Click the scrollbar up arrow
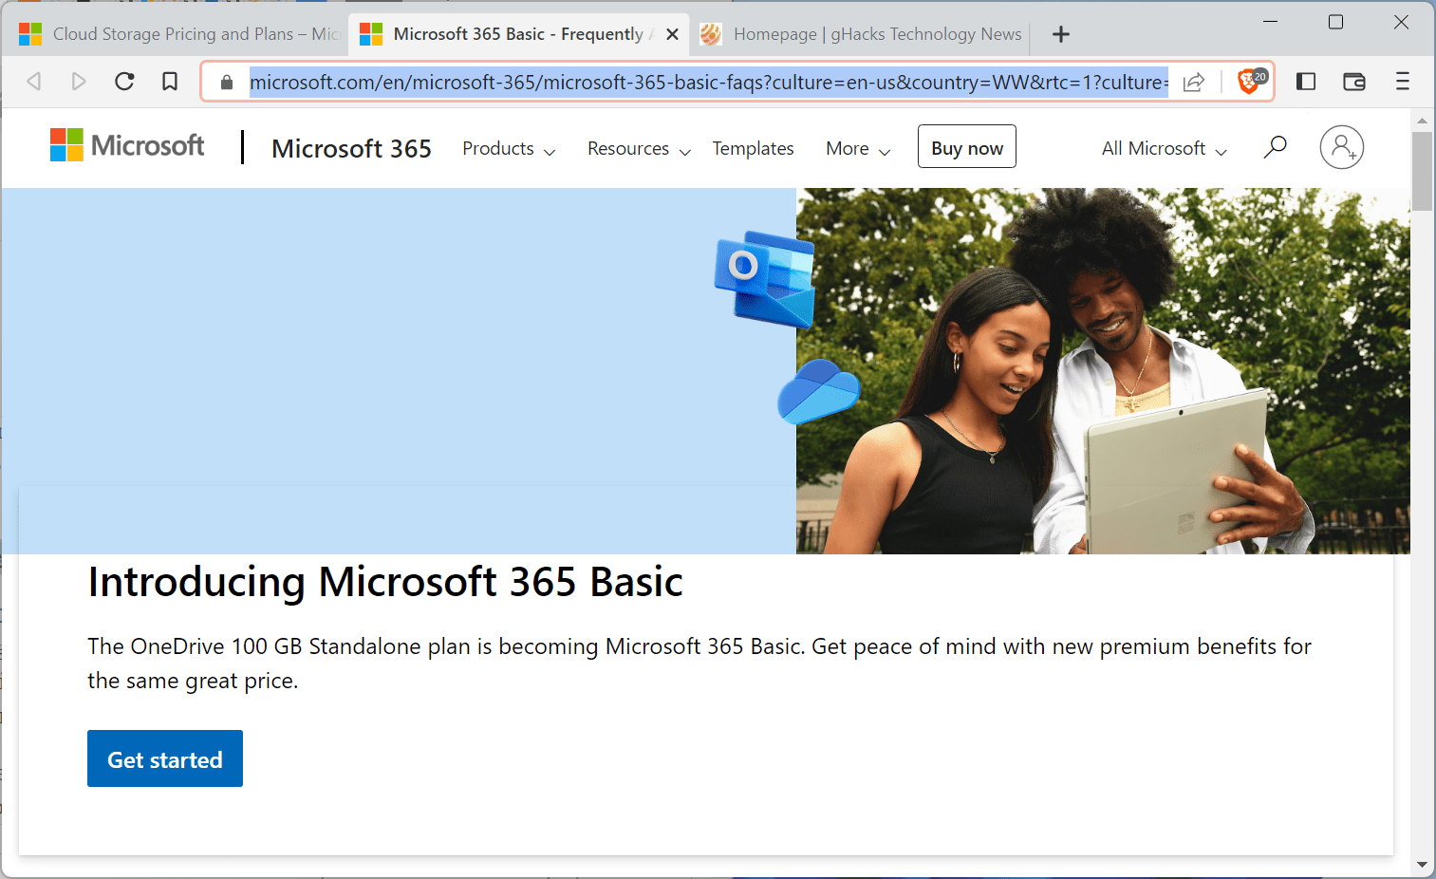 coord(1422,121)
